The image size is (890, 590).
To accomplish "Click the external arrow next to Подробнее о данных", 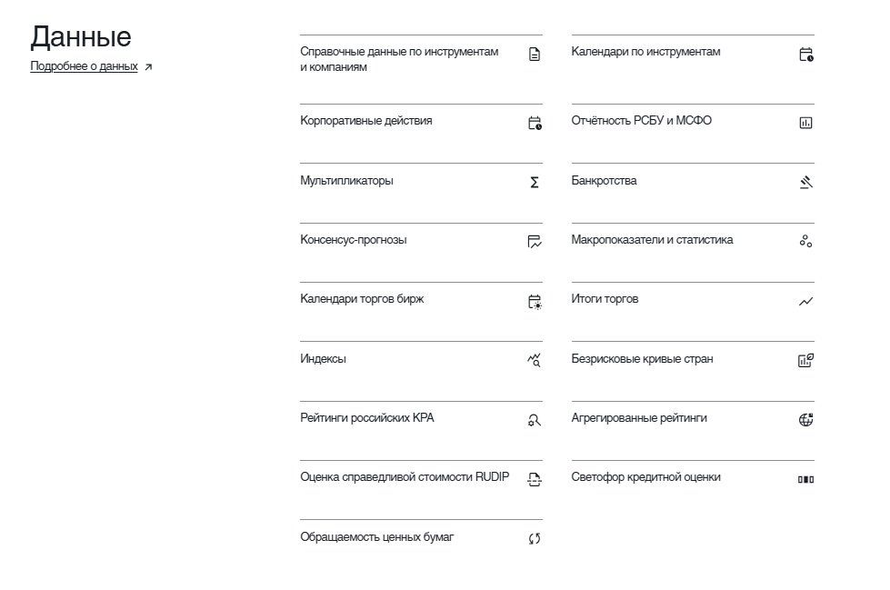I will tap(148, 67).
